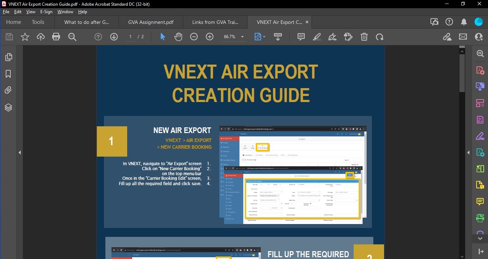Open the page thumbnails panel
This screenshot has height=259, width=488.
[x=8, y=57]
